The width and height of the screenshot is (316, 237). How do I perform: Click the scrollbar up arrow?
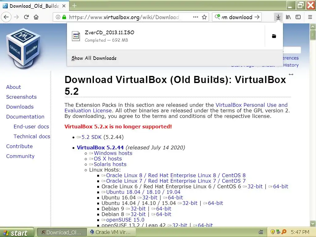(313, 27)
